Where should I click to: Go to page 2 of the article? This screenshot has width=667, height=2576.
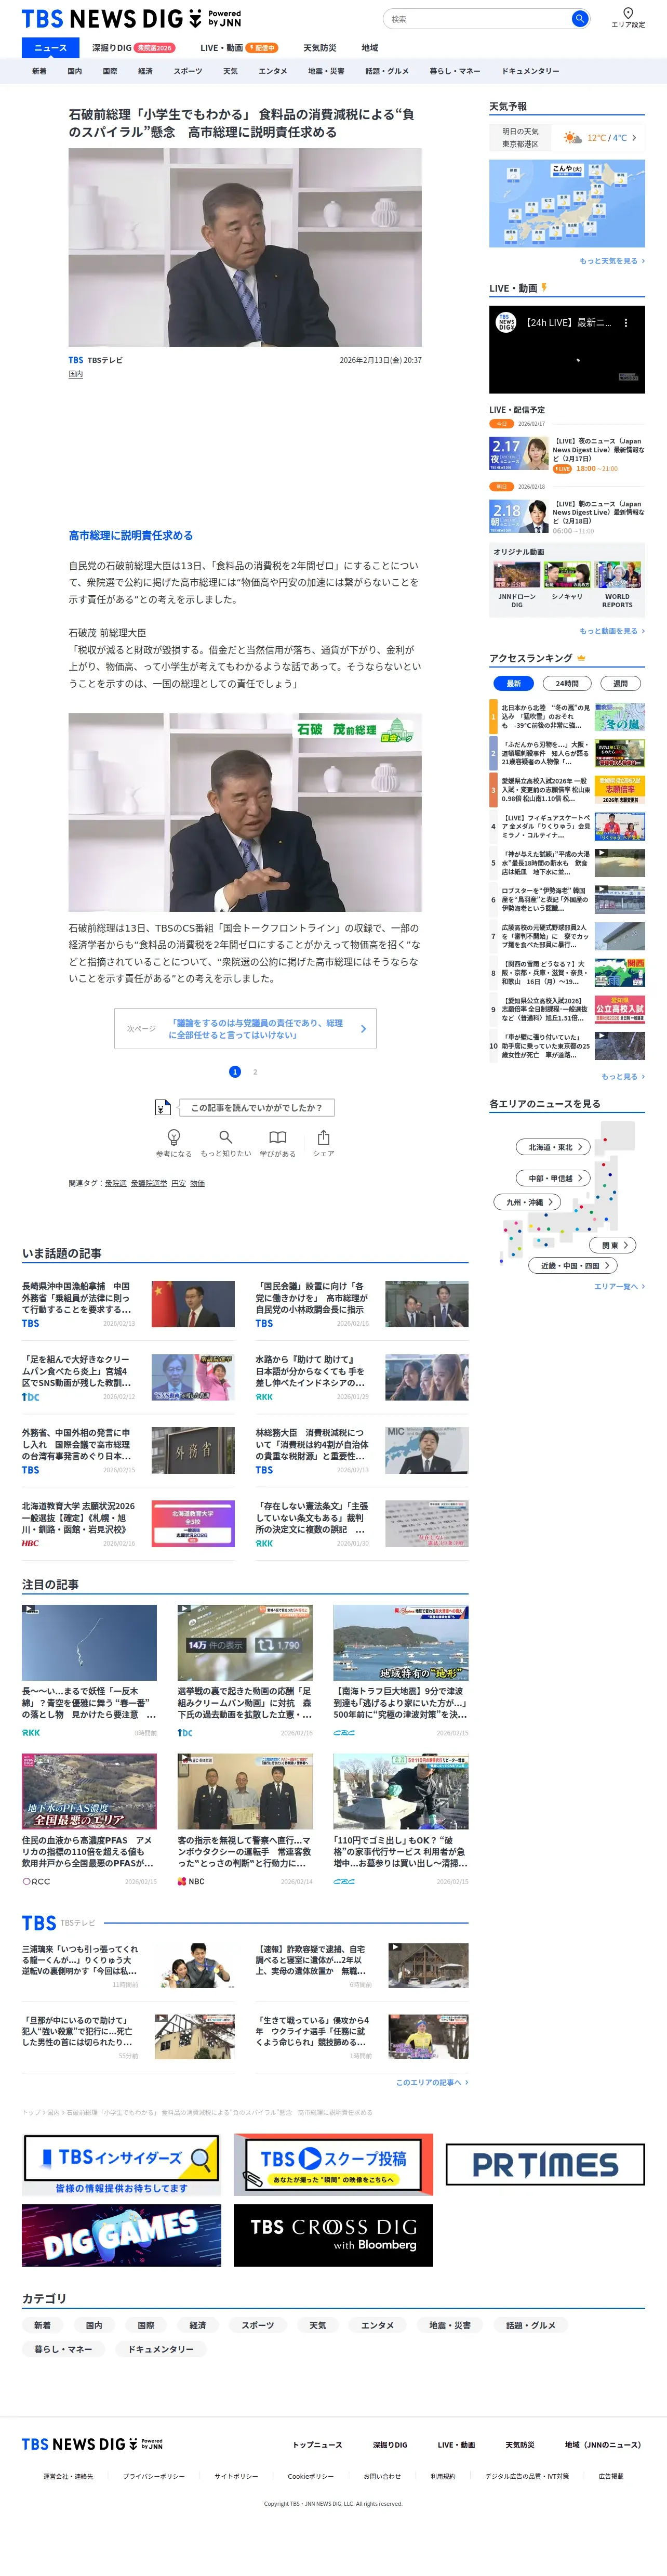255,1072
